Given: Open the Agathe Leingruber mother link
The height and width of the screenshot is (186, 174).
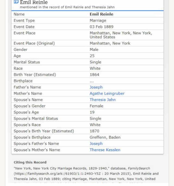Looking at the screenshot, I should (107, 93).
